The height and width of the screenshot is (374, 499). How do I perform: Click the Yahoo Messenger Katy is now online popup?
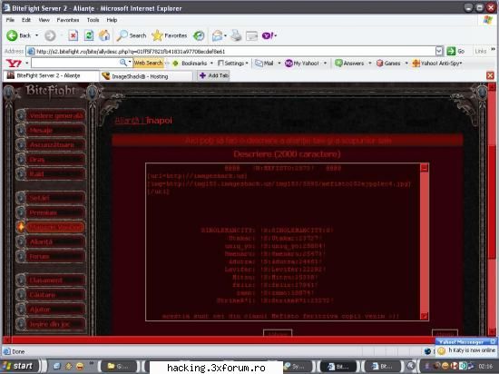(466, 348)
